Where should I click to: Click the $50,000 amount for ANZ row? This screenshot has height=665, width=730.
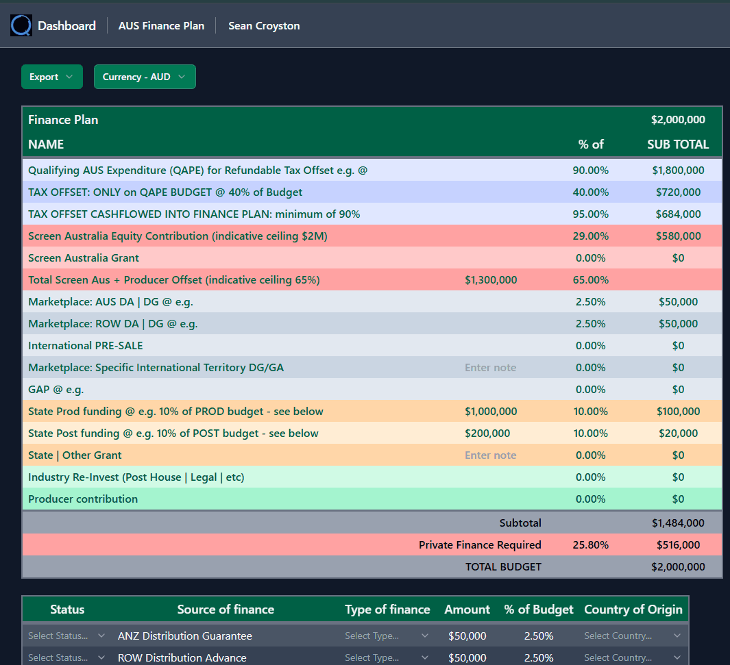tap(467, 636)
